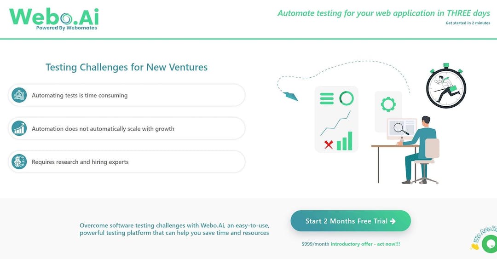
Task: Click the growth chart circular icon
Action: click(x=19, y=128)
